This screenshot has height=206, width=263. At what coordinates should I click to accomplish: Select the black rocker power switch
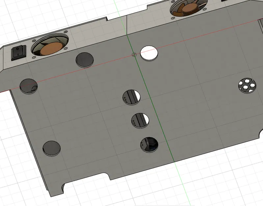(x=19, y=53)
